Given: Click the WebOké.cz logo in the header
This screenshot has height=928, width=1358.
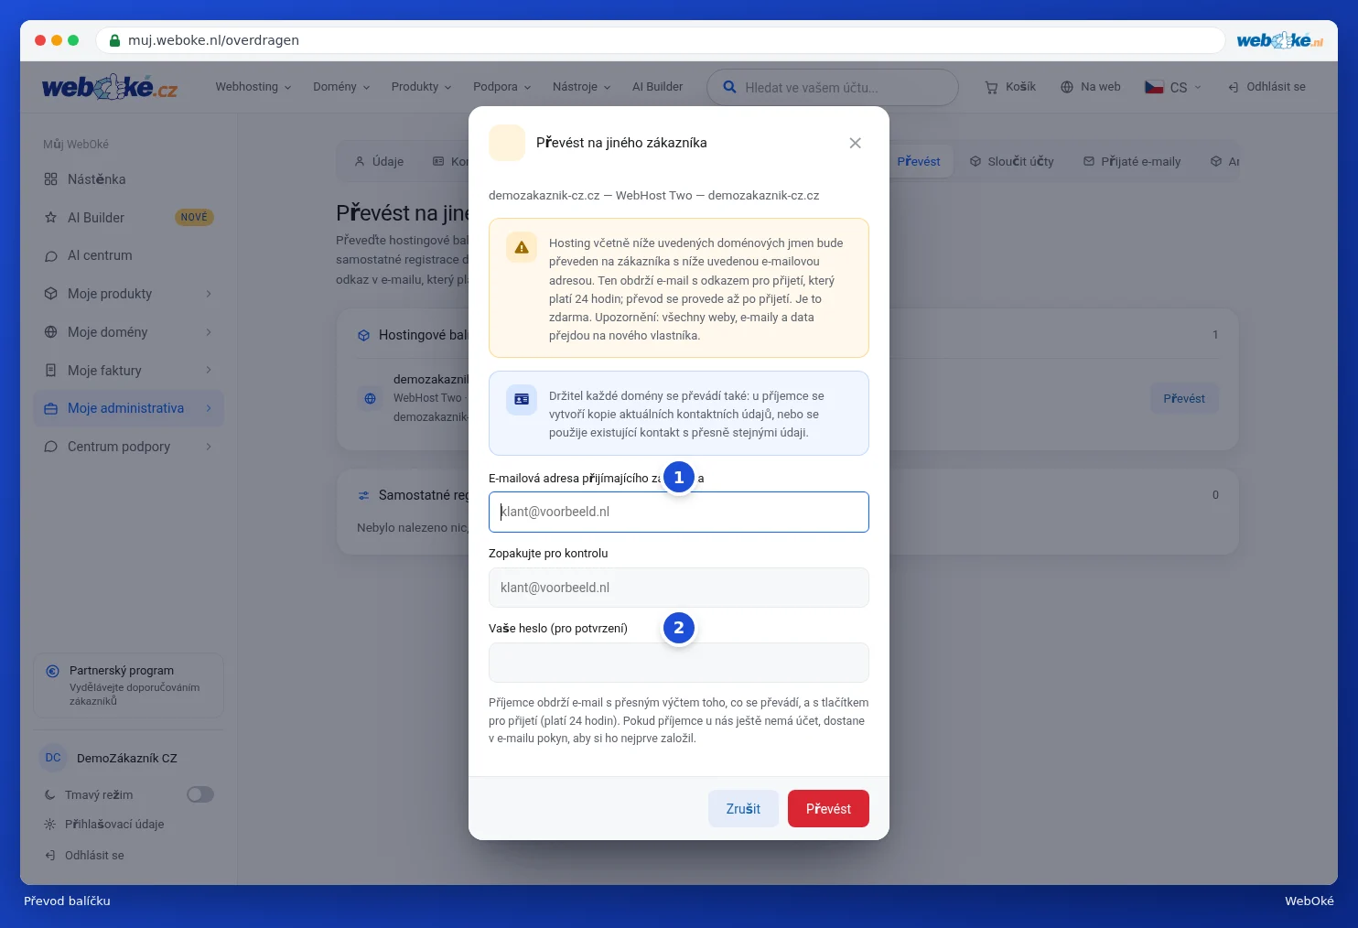Looking at the screenshot, I should click(110, 87).
